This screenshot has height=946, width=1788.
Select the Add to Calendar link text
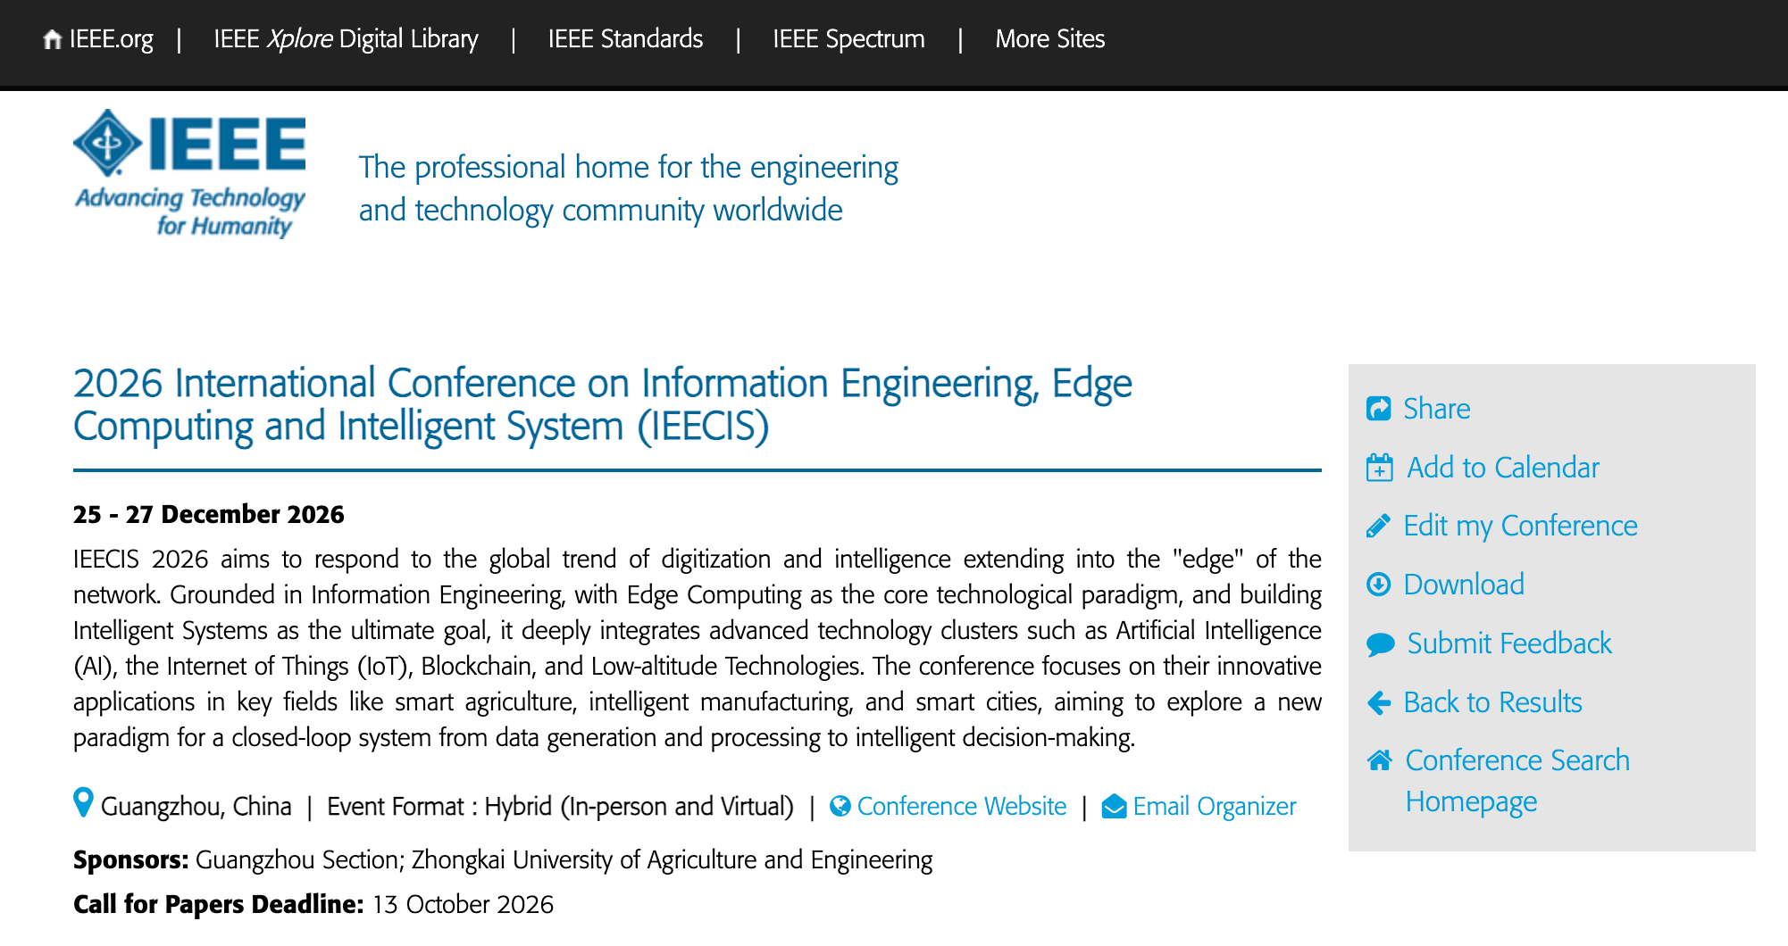coord(1503,468)
